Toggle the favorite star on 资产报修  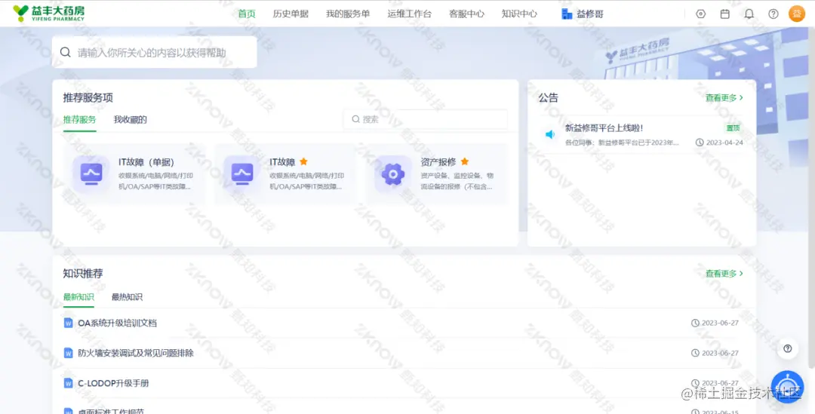pos(465,161)
